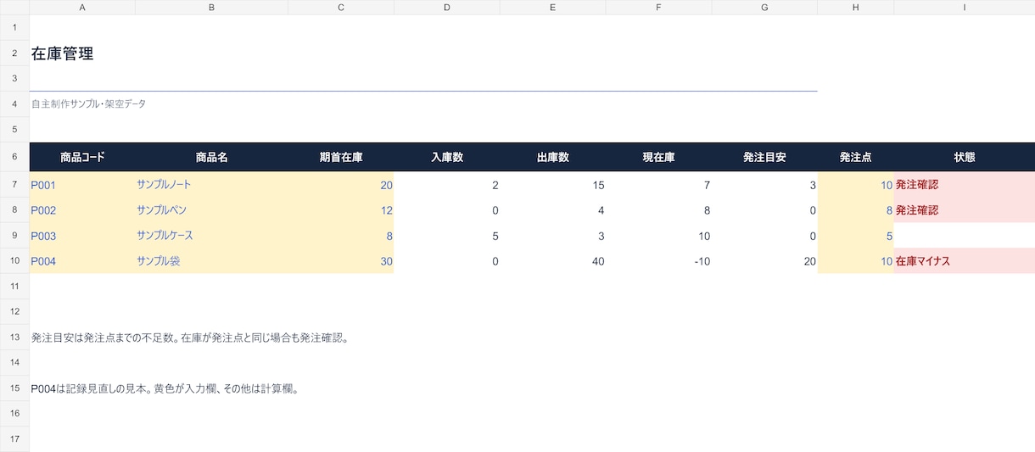The height and width of the screenshot is (452, 1035).
Task: Select header cell 発注目安
Action: point(764,157)
